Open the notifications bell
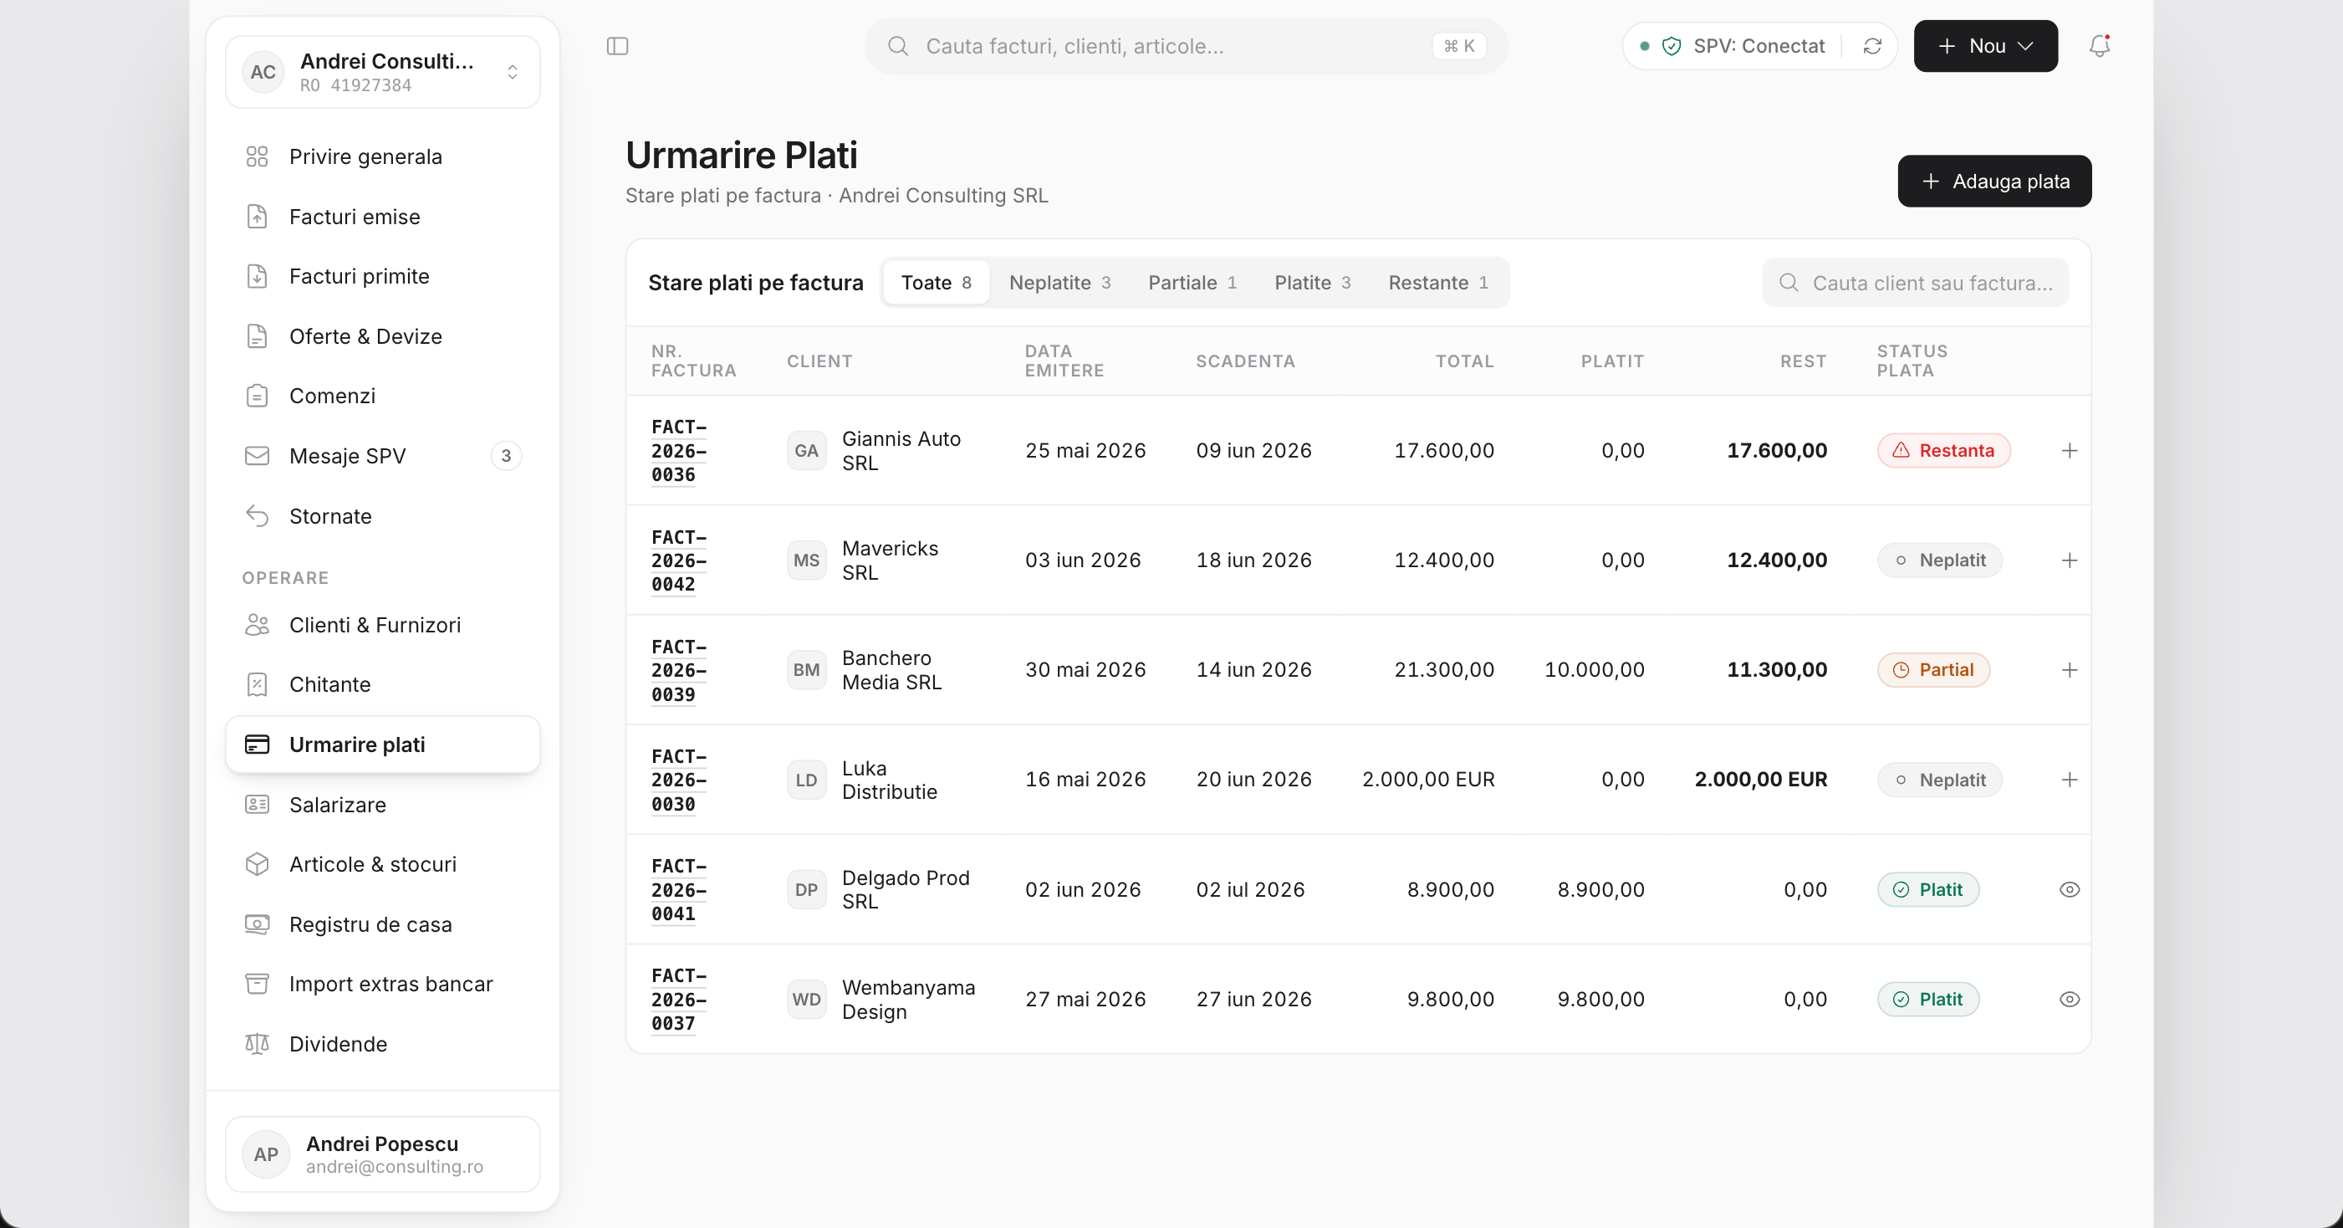 pyautogui.click(x=2099, y=45)
